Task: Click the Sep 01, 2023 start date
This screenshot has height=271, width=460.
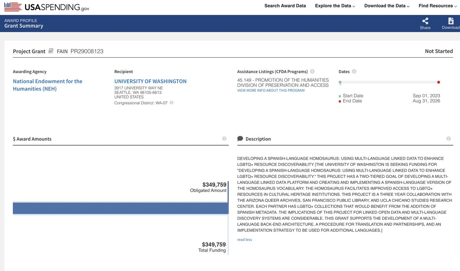Action: [x=426, y=96]
